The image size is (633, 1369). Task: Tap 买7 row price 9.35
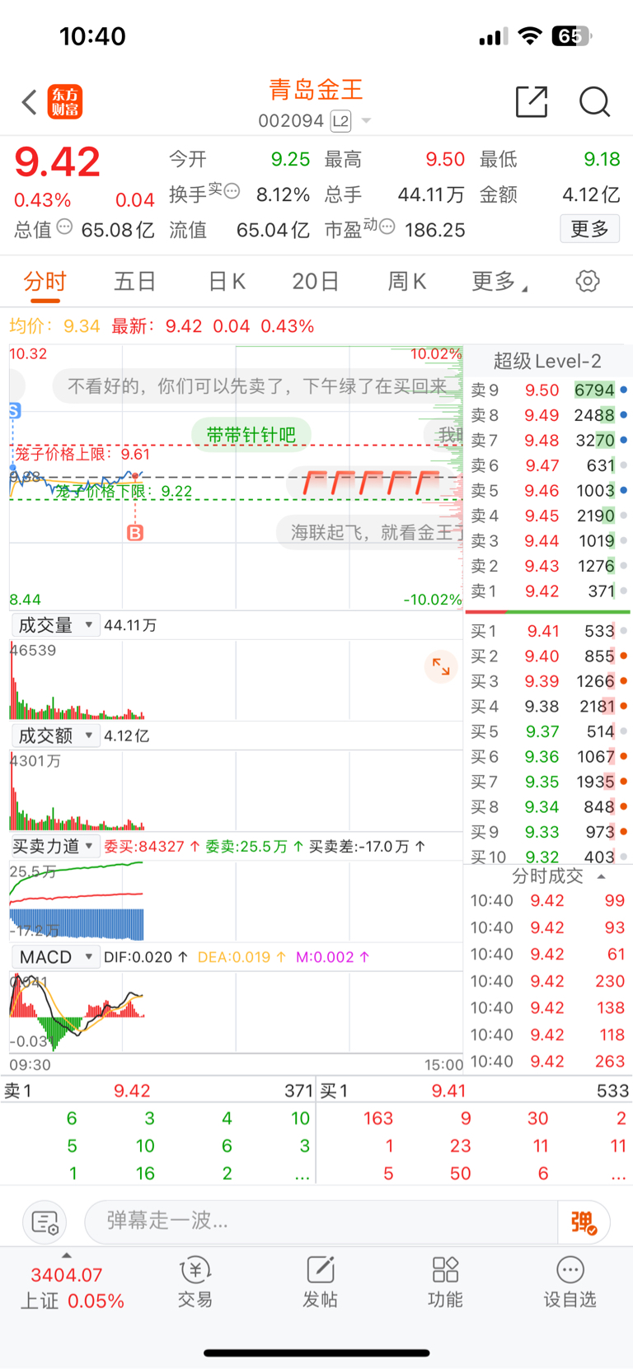[x=542, y=782]
